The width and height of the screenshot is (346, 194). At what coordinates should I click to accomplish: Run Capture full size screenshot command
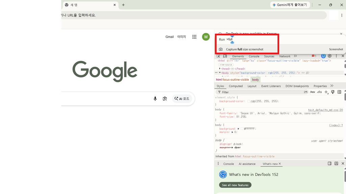point(281,49)
